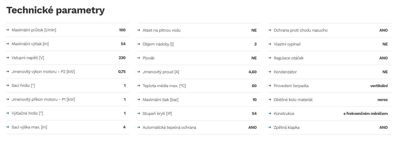This screenshot has width=406, height=141.
Task: Click the Vstupní napětí [V] label
Action: tap(28, 58)
